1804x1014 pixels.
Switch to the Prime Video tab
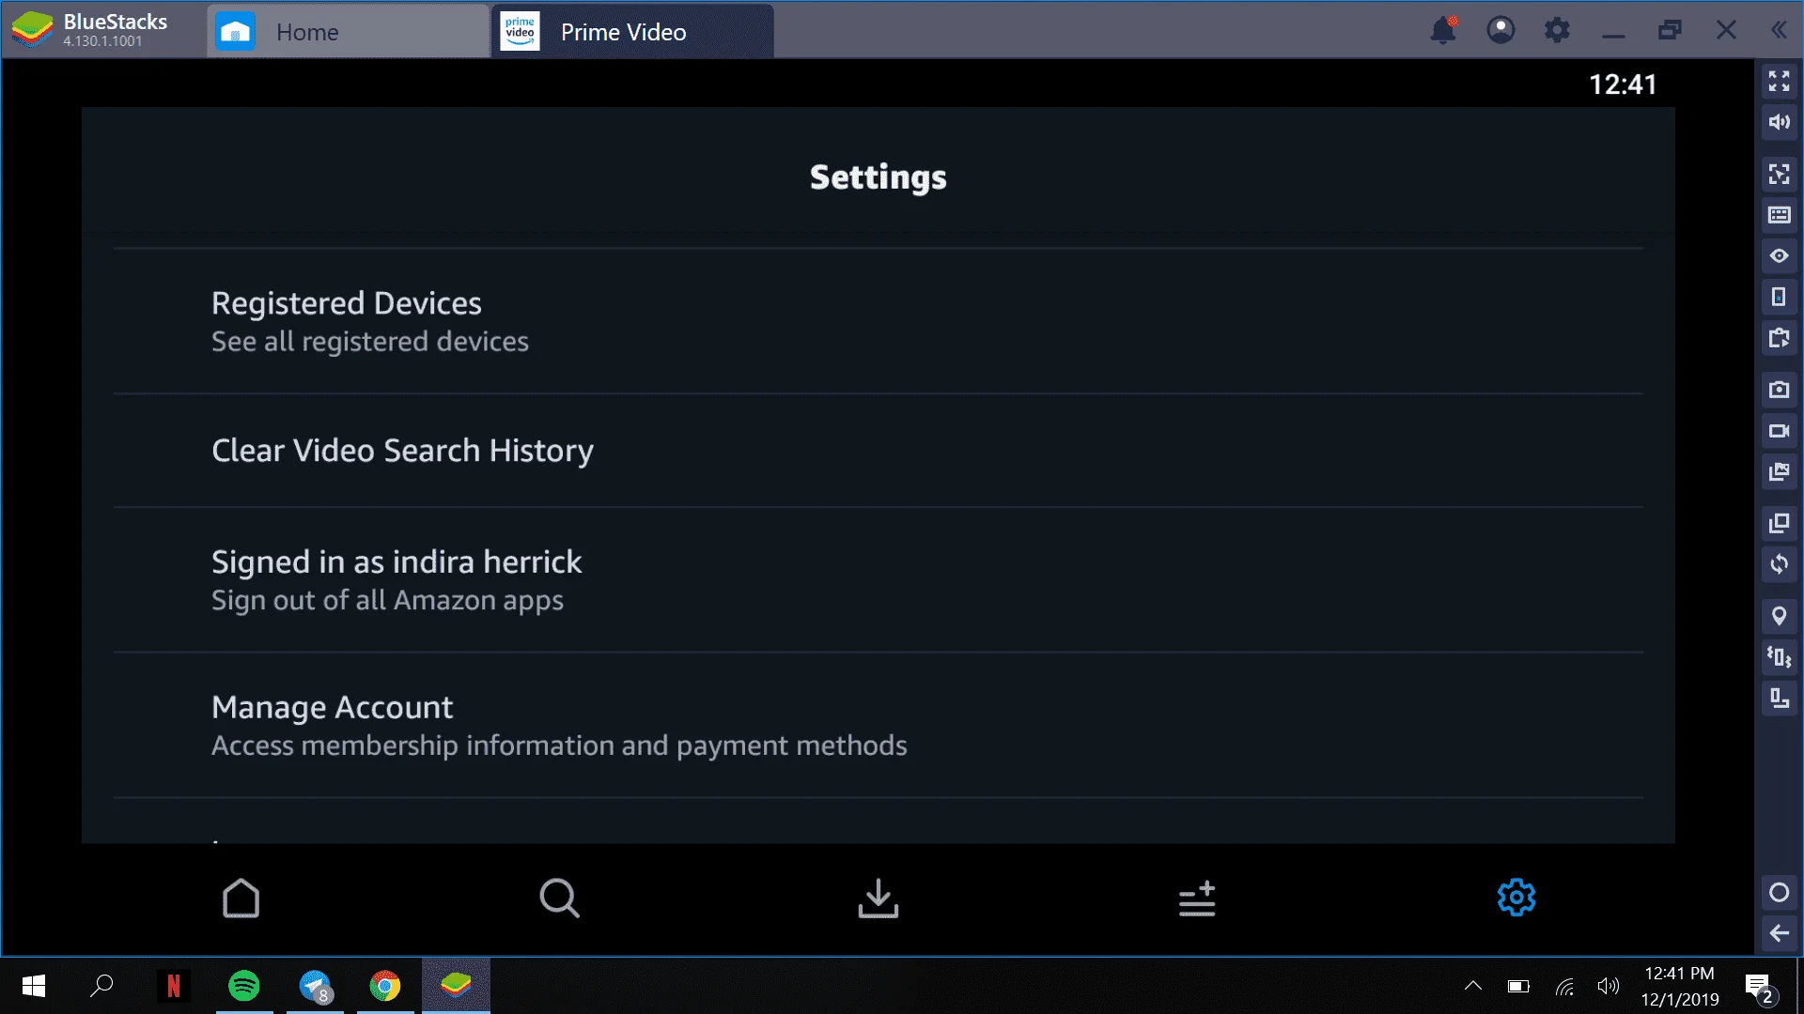coord(632,32)
